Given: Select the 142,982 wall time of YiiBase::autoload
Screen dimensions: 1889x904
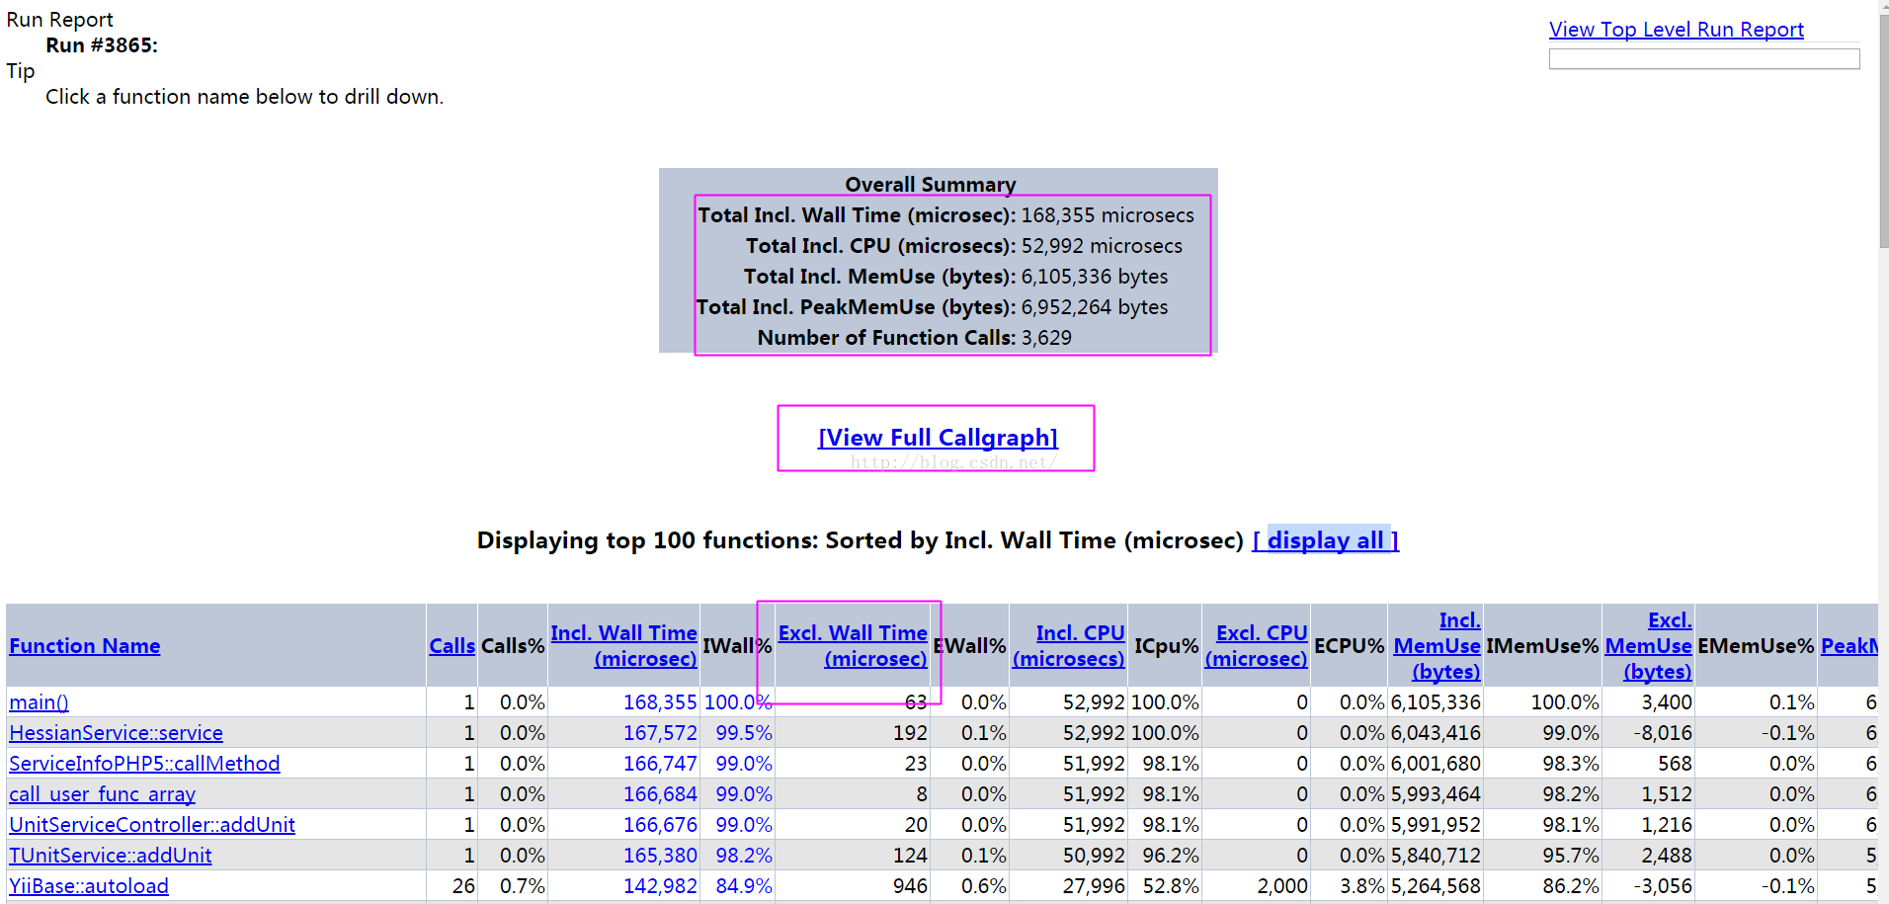Looking at the screenshot, I should (660, 886).
